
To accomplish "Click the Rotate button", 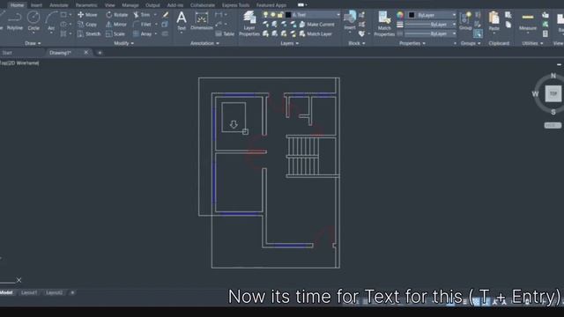I will tap(117, 15).
